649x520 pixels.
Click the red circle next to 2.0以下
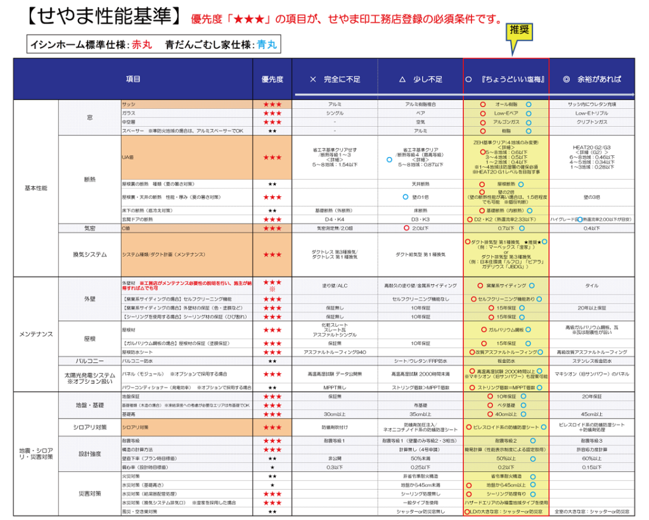tap(407, 227)
